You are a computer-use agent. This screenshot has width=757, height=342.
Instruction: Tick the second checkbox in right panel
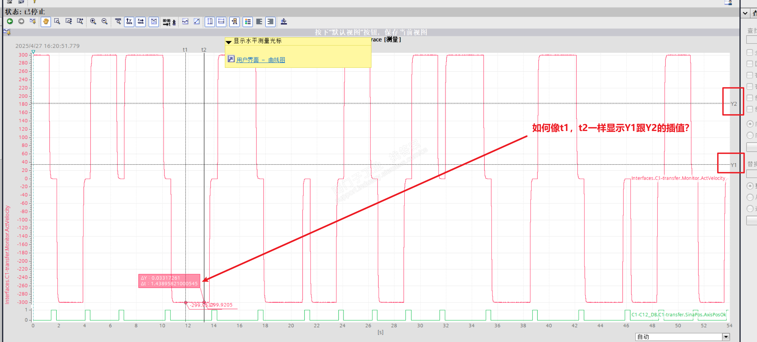click(x=750, y=64)
